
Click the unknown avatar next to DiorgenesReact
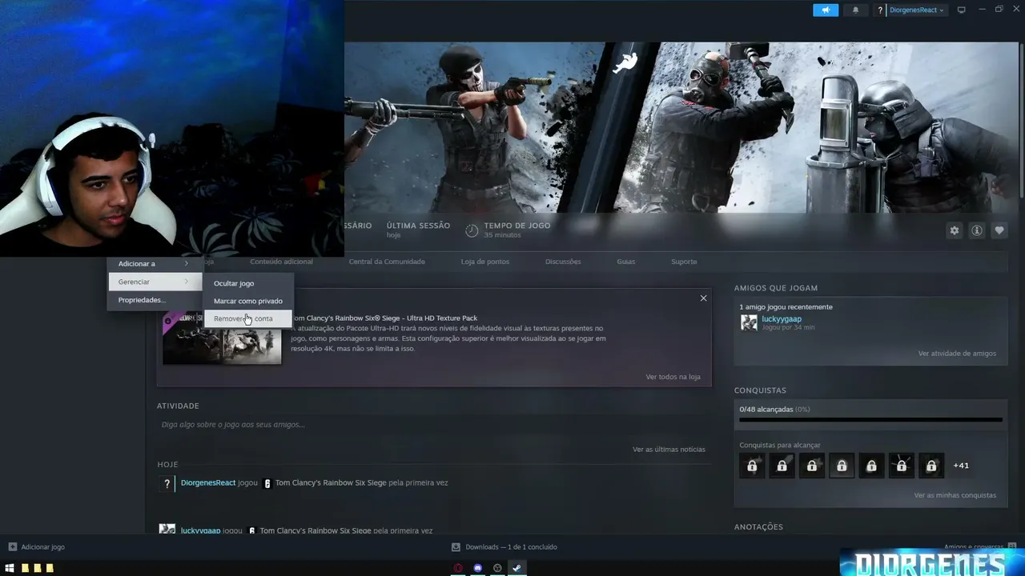[x=167, y=483]
